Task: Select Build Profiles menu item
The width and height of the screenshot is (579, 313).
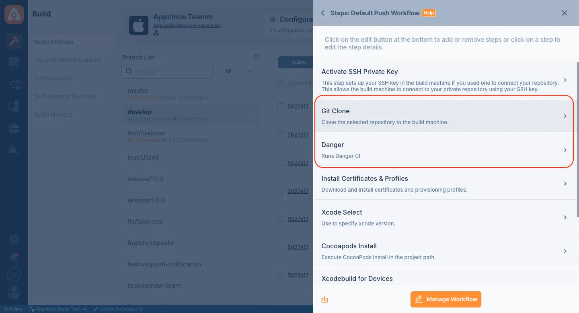Action: (72, 42)
